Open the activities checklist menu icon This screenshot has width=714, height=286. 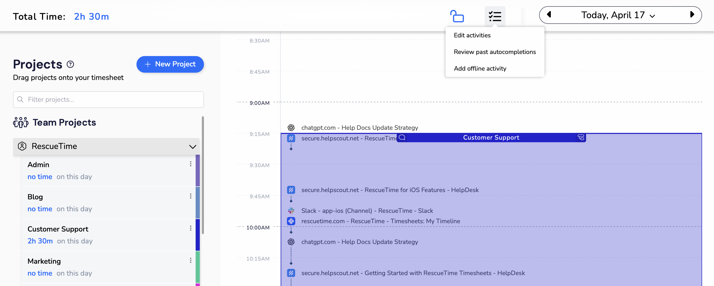click(495, 16)
